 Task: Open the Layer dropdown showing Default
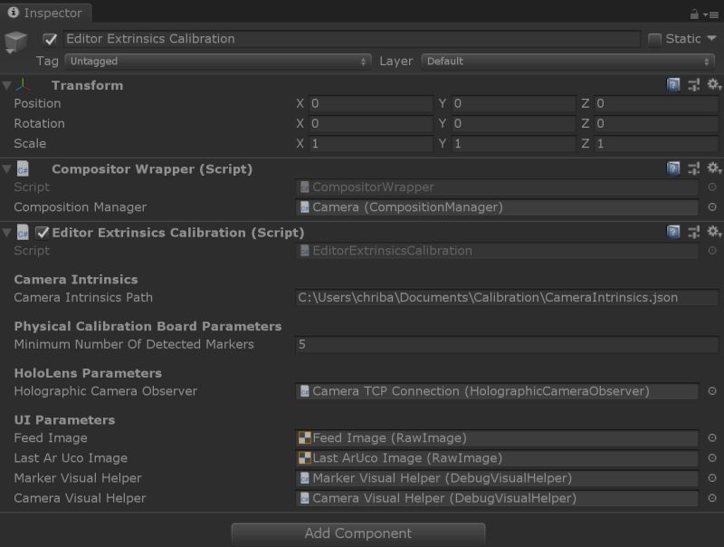567,61
